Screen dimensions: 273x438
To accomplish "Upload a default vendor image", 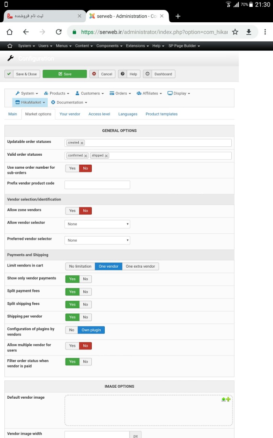I will click(226, 399).
